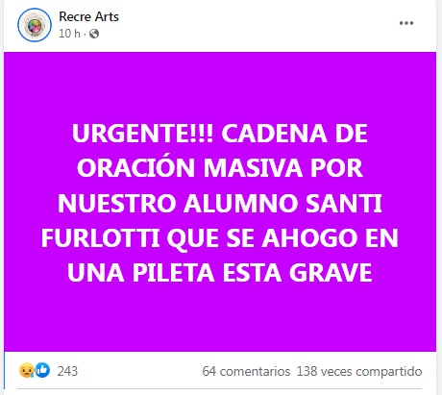Open the 64 comentarios link

point(246,371)
